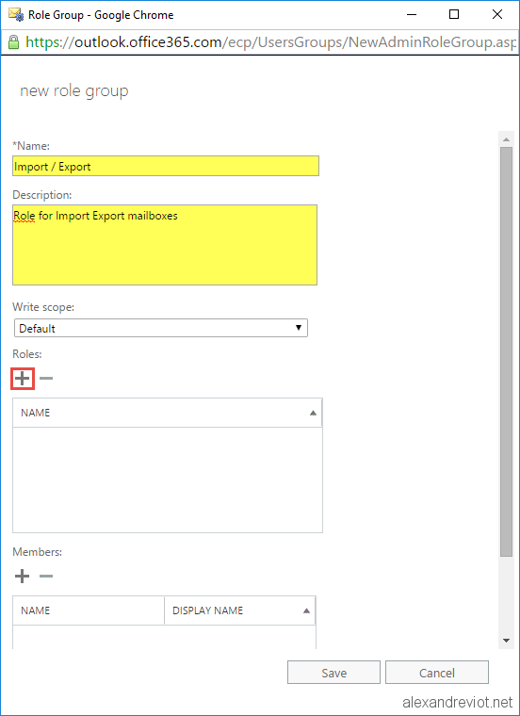Sort Members by DISPLAY NAME arrow
The height and width of the screenshot is (716, 520).
[306, 611]
